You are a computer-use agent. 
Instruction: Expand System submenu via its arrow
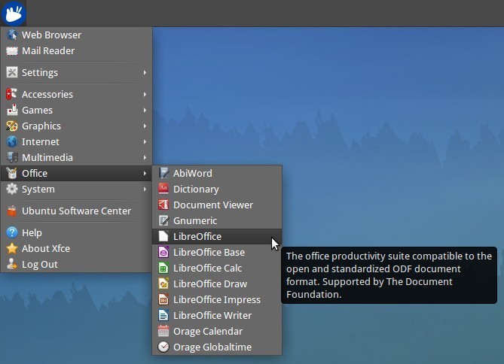(145, 189)
